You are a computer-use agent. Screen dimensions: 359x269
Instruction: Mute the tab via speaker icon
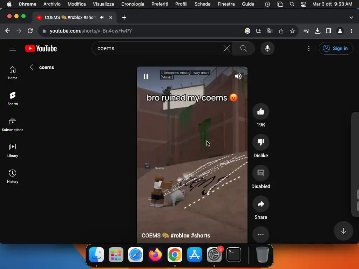point(102,18)
